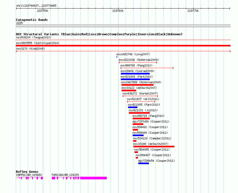Open the CNPPD1|NM_015680 gene label

[29, 175]
